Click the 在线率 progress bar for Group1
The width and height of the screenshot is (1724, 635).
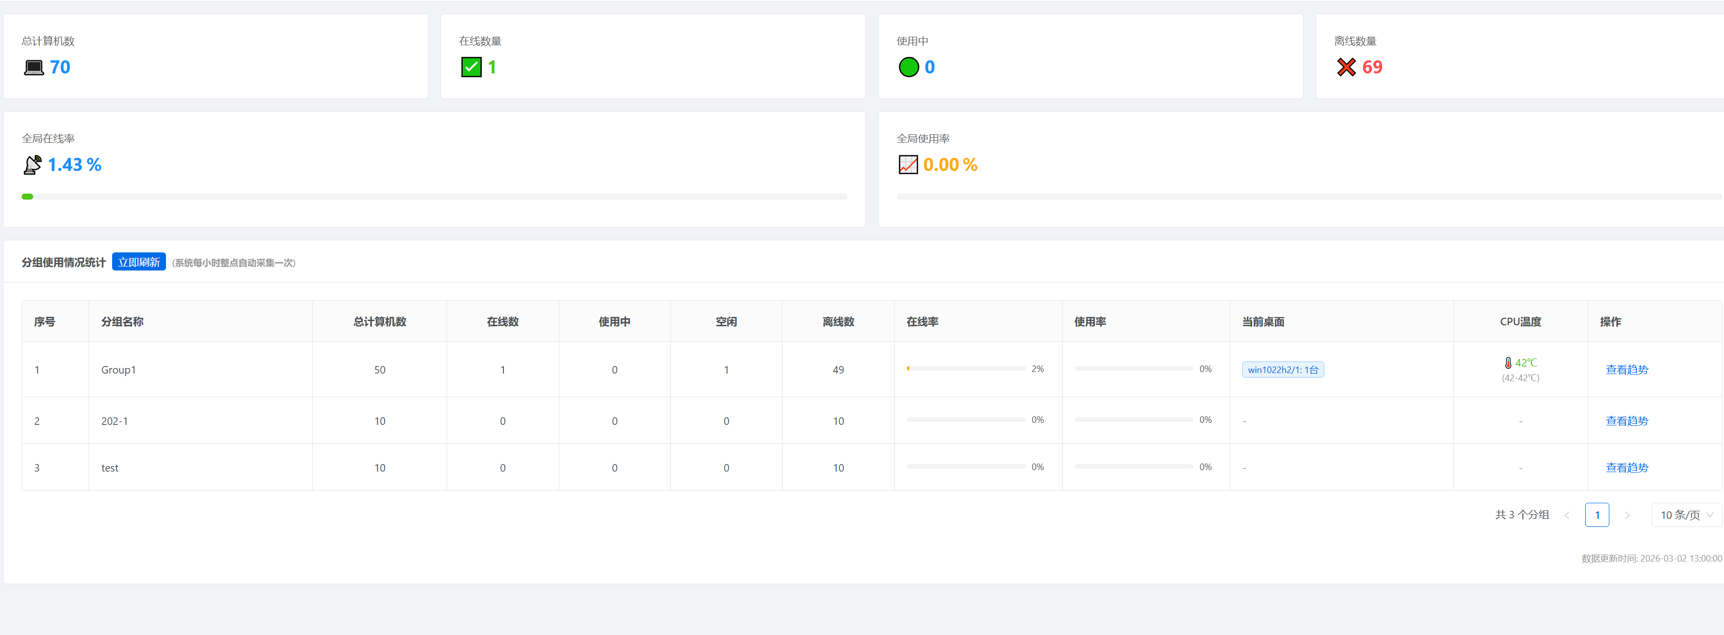(x=966, y=368)
